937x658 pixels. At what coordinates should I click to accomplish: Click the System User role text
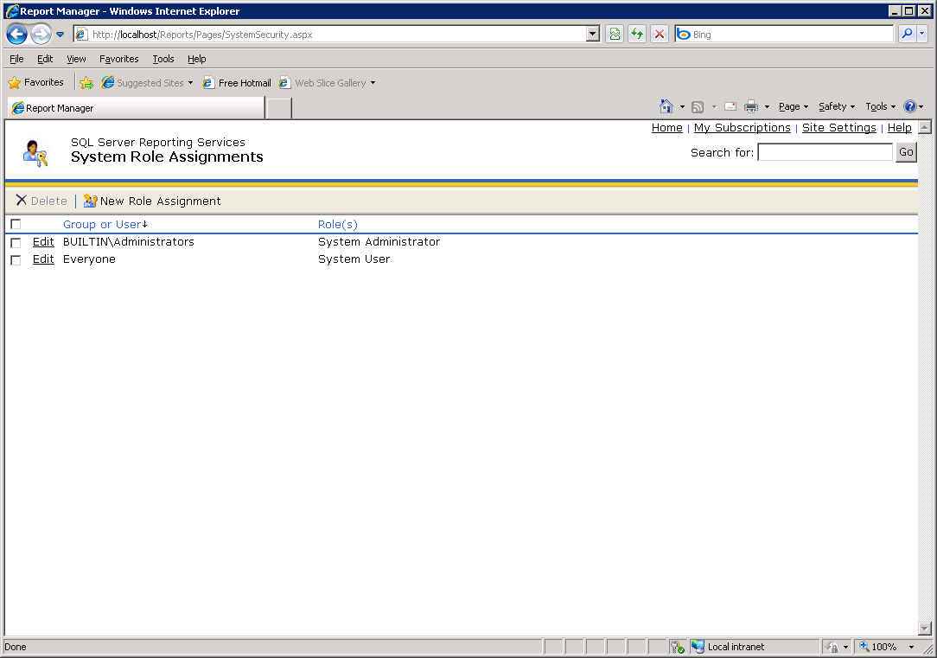354,259
